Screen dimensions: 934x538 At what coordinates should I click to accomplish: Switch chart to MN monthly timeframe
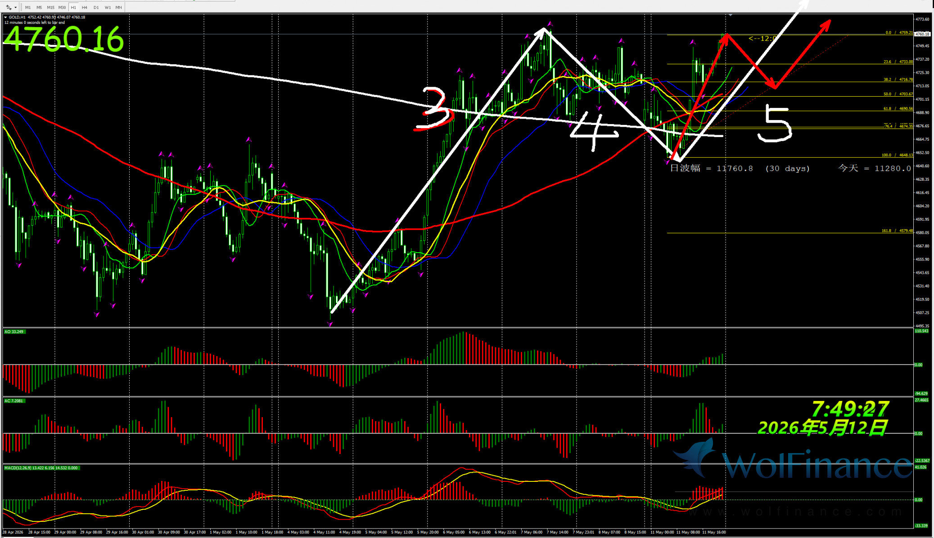coord(119,7)
